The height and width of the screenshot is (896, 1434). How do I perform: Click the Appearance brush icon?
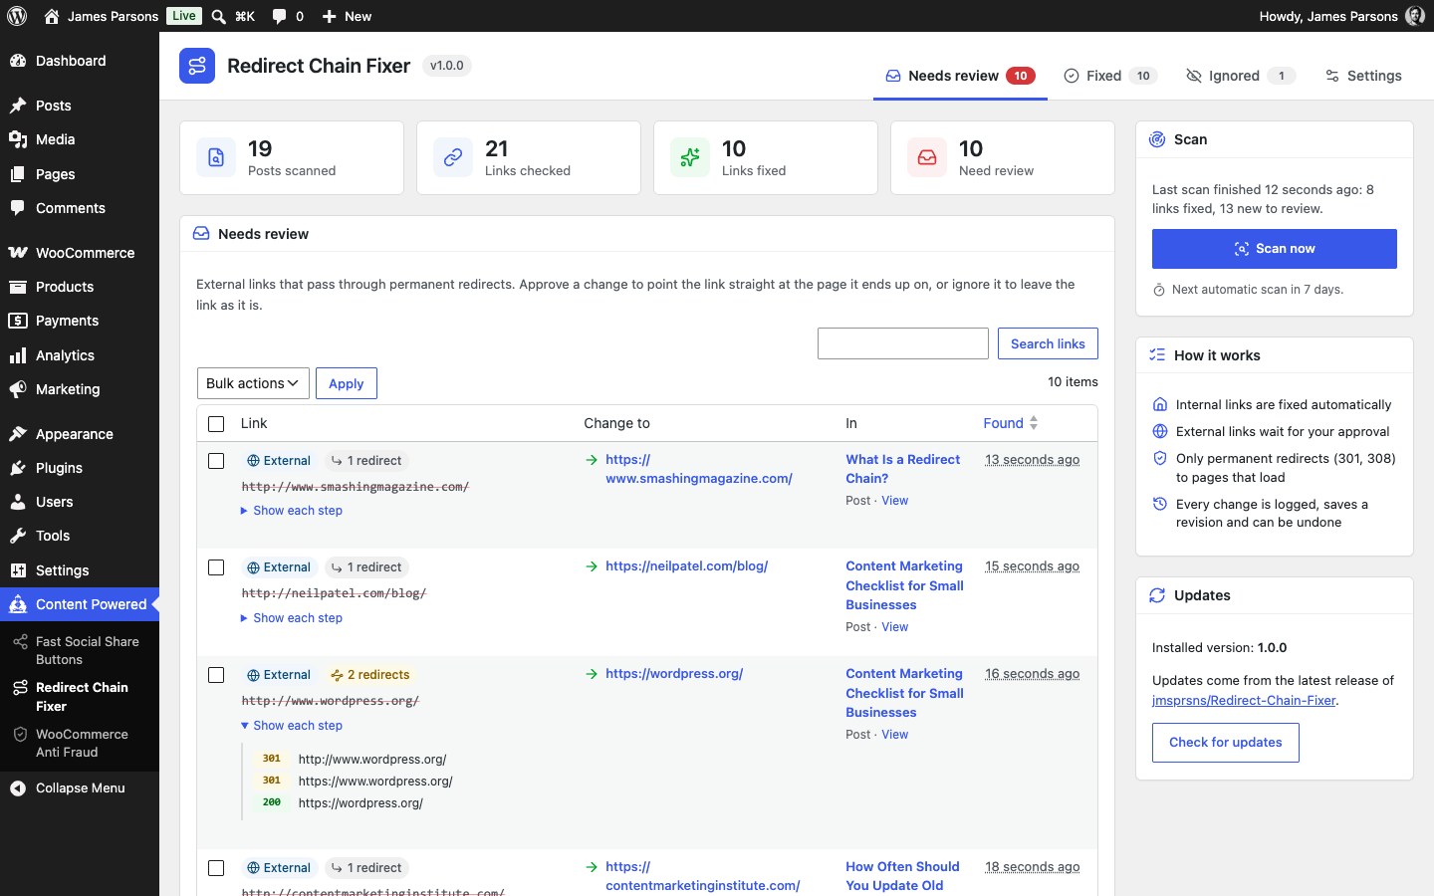pos(18,434)
